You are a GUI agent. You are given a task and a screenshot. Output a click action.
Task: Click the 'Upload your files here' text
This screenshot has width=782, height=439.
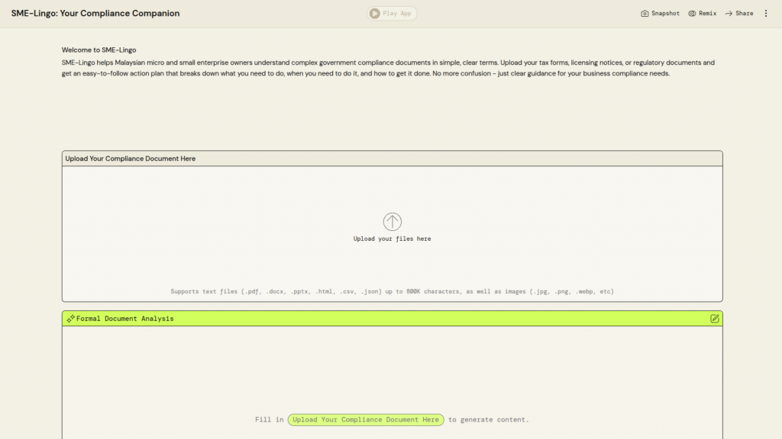[392, 239]
